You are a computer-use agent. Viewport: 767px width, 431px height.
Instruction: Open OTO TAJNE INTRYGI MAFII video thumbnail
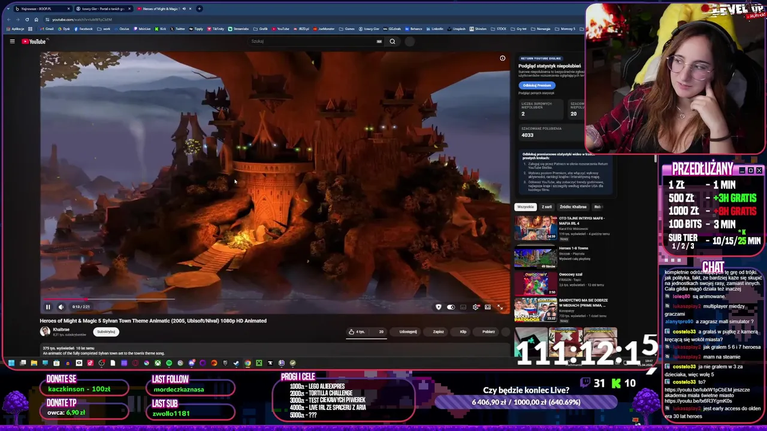point(535,228)
